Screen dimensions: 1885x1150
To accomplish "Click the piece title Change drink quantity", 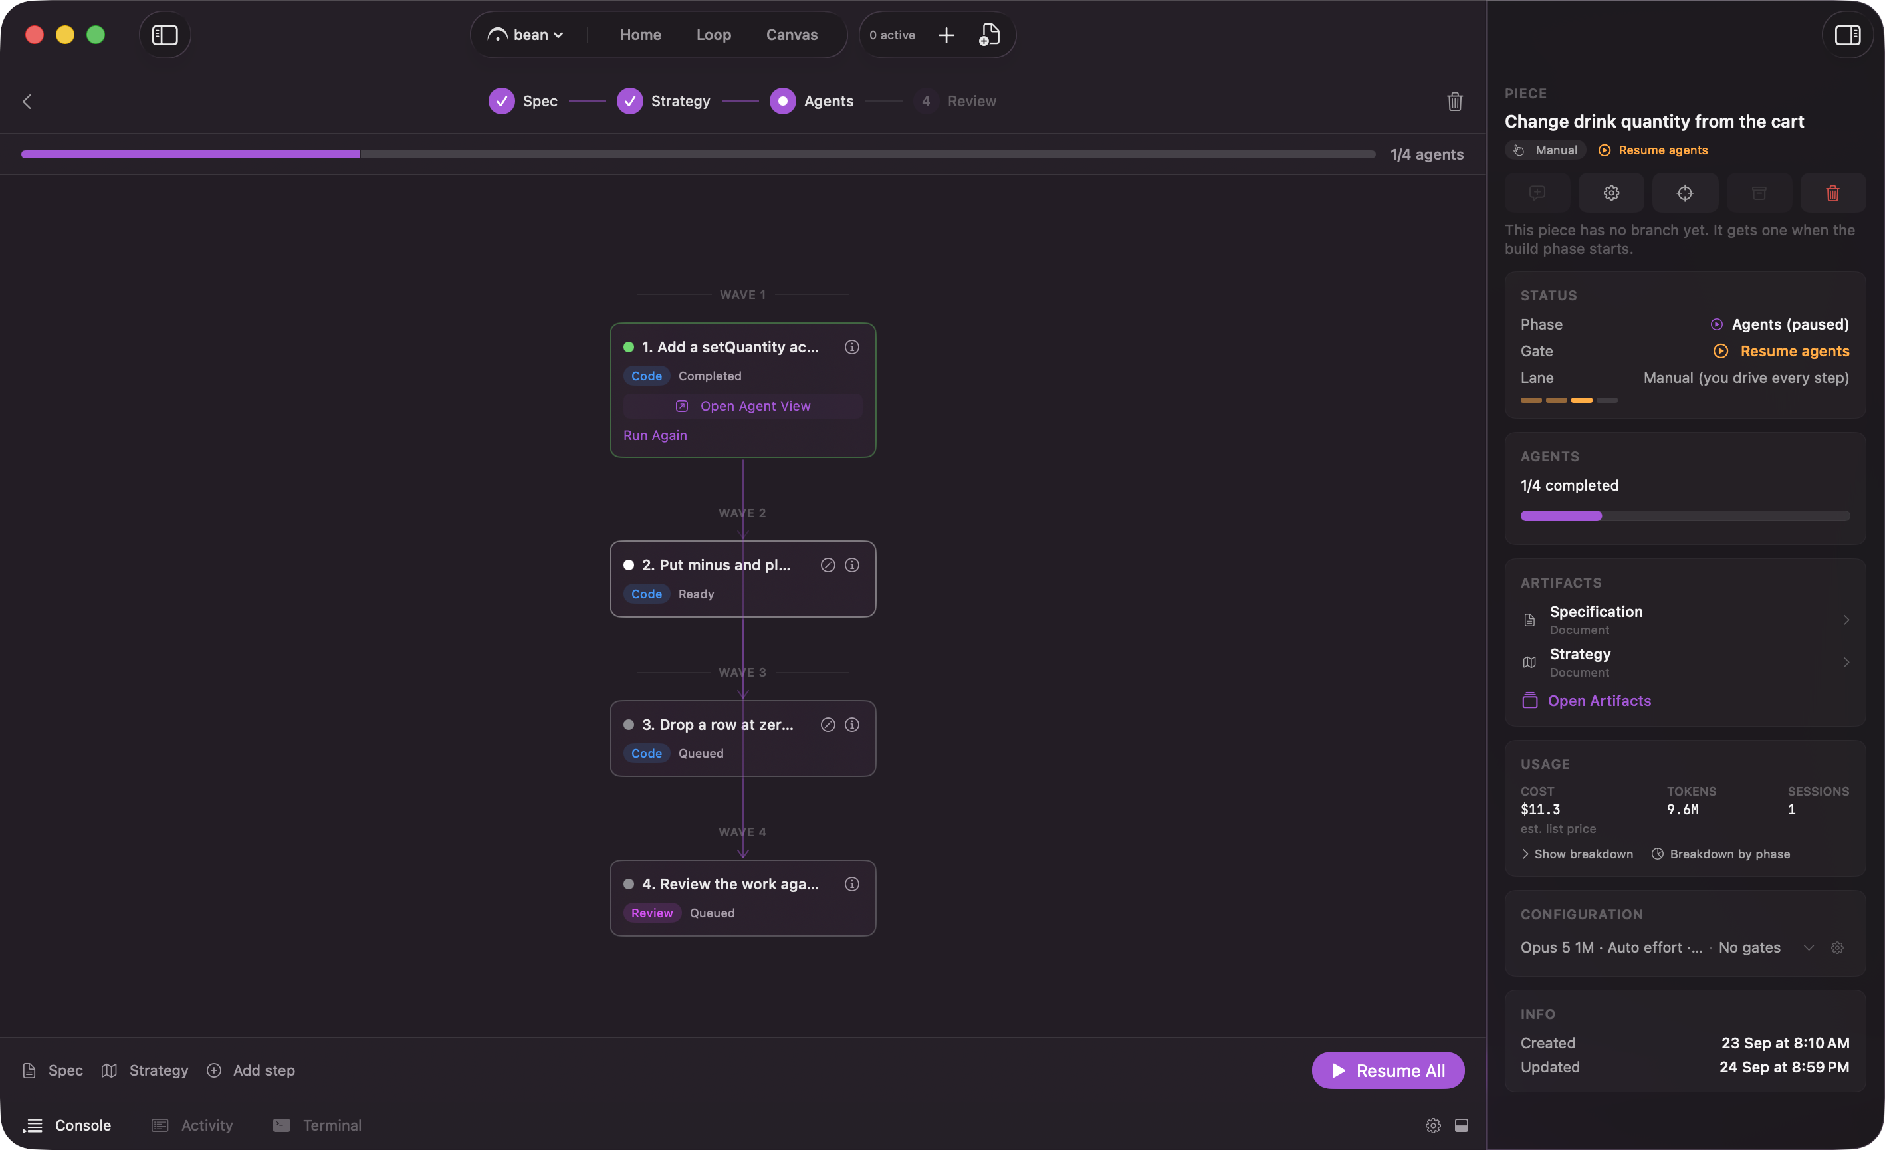I will click(x=1654, y=121).
